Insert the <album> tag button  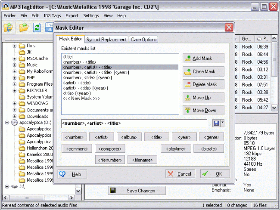tap(129, 137)
